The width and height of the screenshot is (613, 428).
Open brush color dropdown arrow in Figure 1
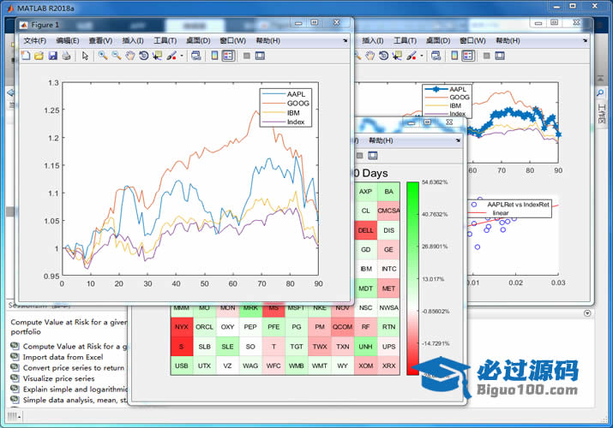click(x=182, y=56)
